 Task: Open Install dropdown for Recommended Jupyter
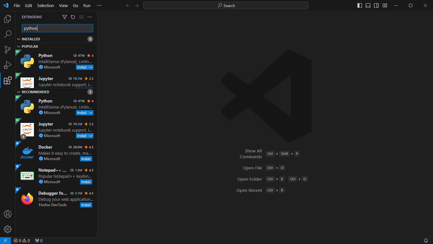click(91, 136)
